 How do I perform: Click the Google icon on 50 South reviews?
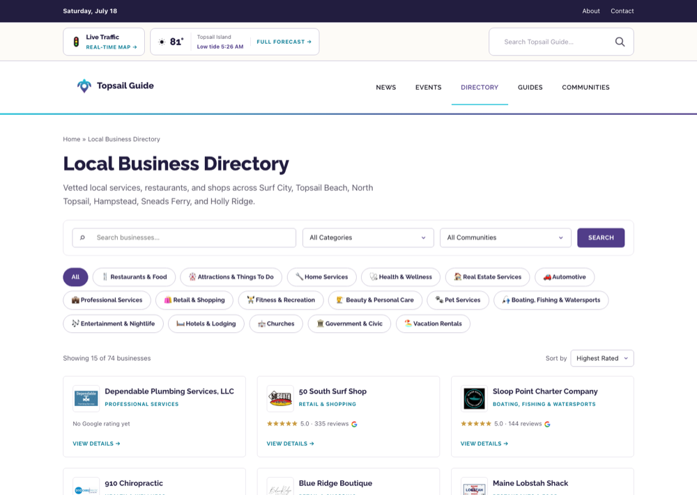(354, 424)
